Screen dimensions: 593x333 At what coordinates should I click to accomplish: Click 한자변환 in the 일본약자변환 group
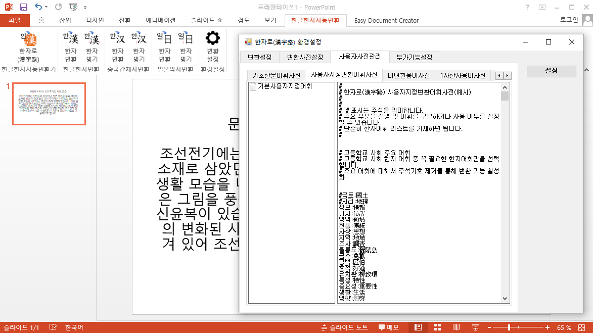pos(164,46)
